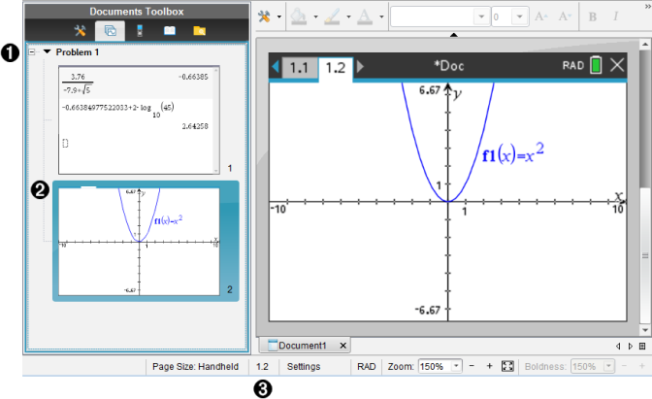Go to next page arrow in handheld header
This screenshot has width=652, height=399.
tap(362, 67)
